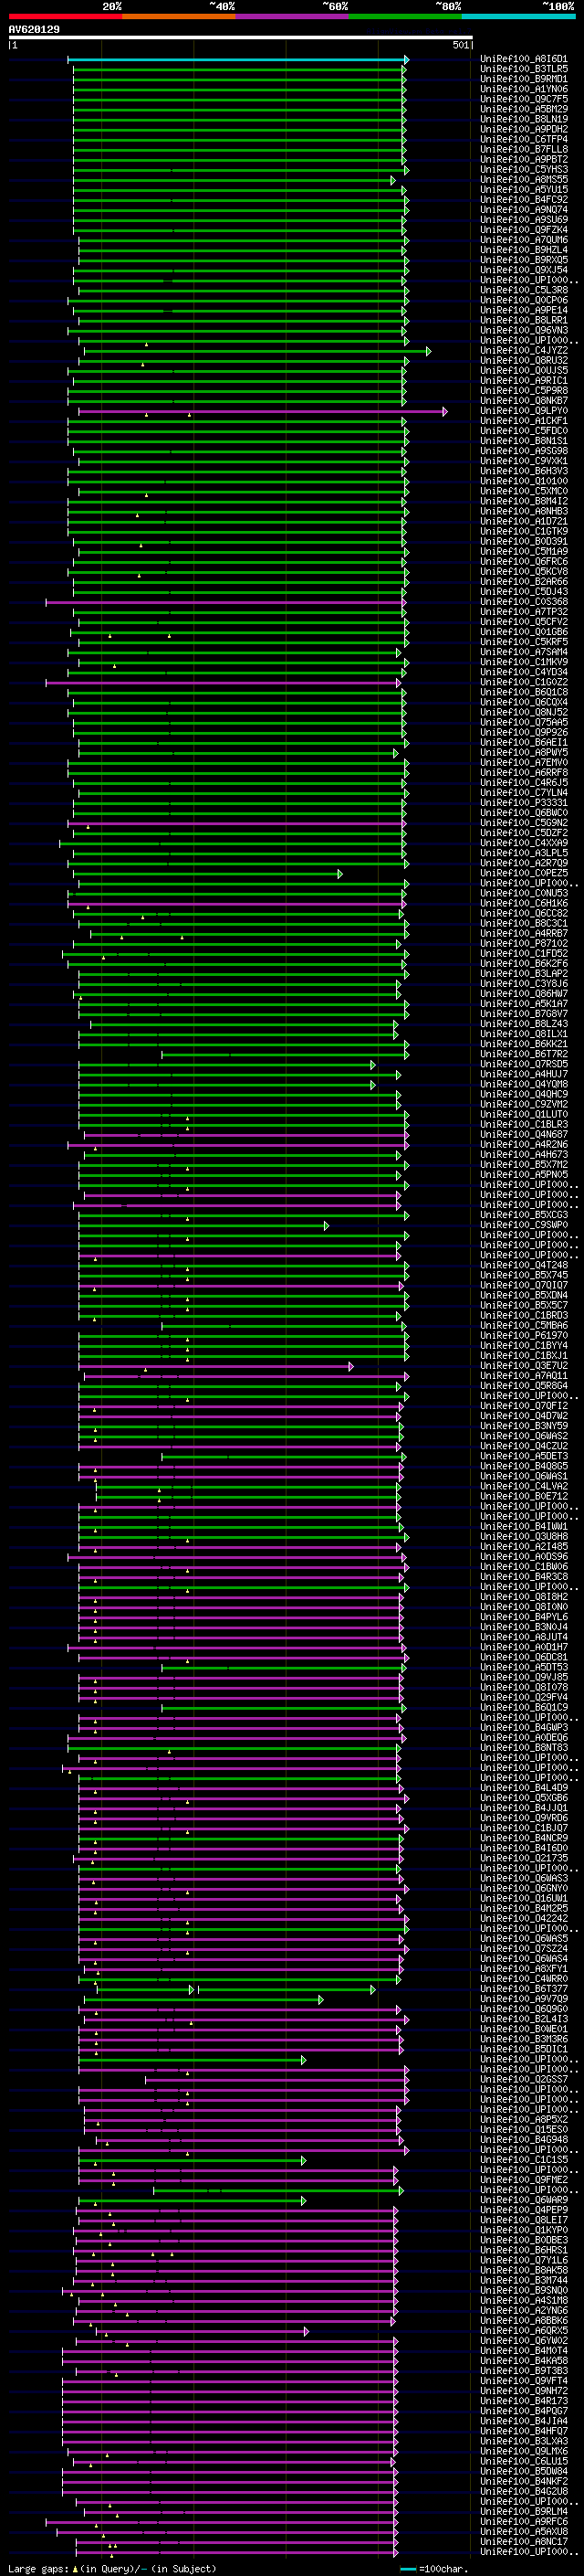This screenshot has width=584, height=2576.
Task: Click the cyan UniRef100_A8I6D1 alignment bar
Action: tap(237, 60)
